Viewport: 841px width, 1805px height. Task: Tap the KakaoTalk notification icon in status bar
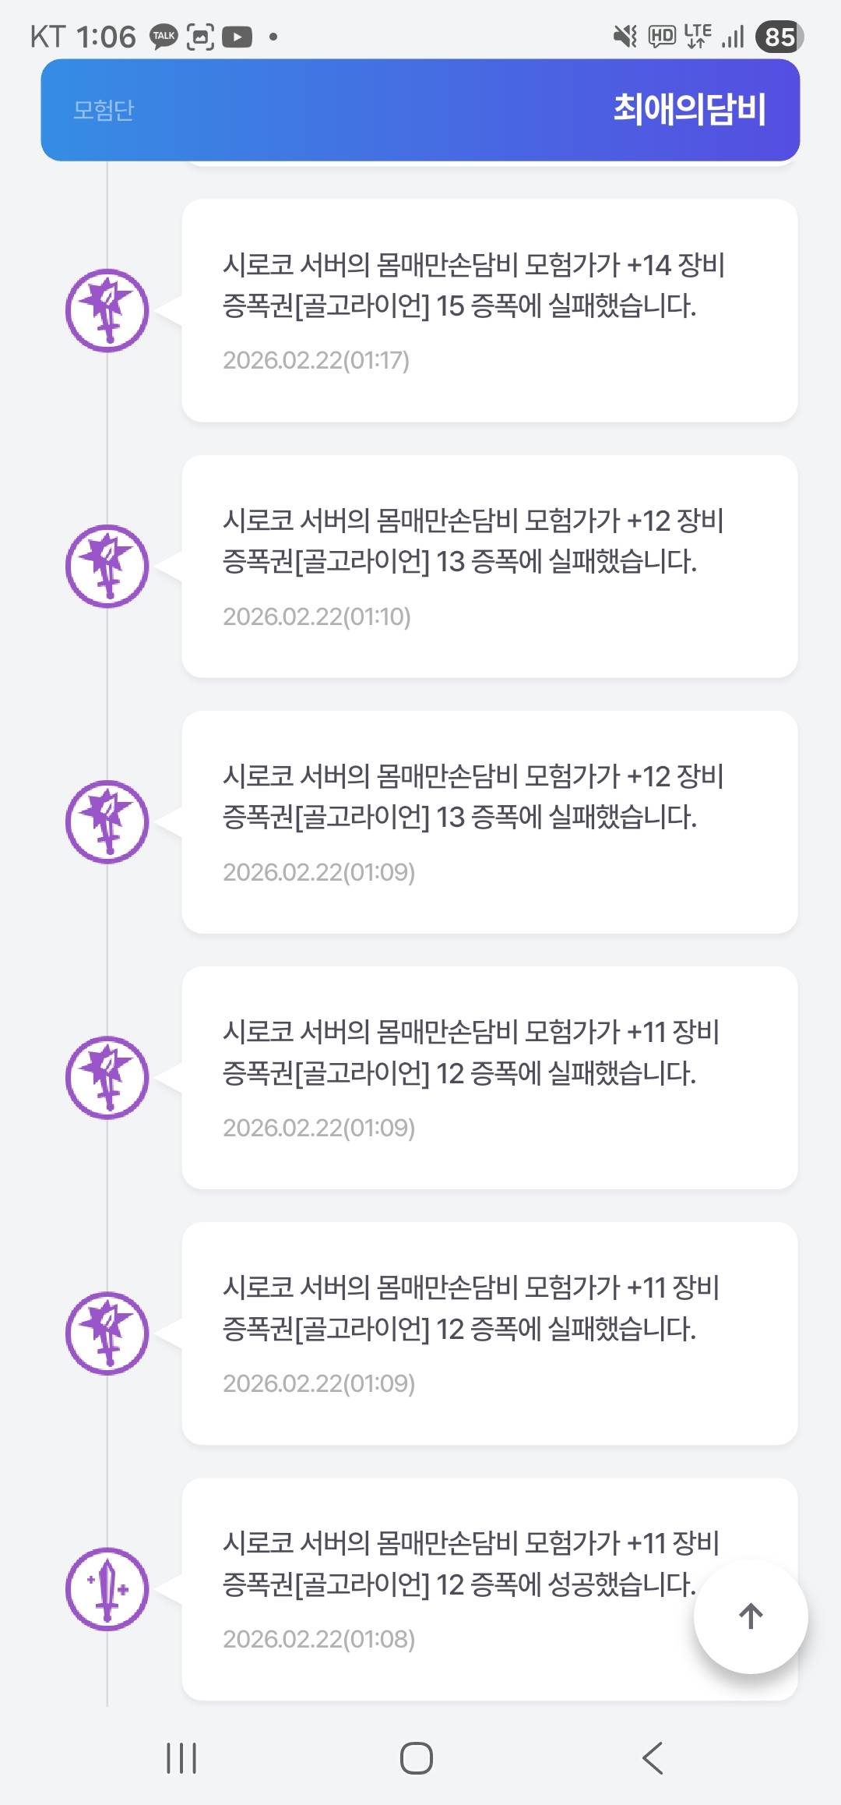point(164,37)
